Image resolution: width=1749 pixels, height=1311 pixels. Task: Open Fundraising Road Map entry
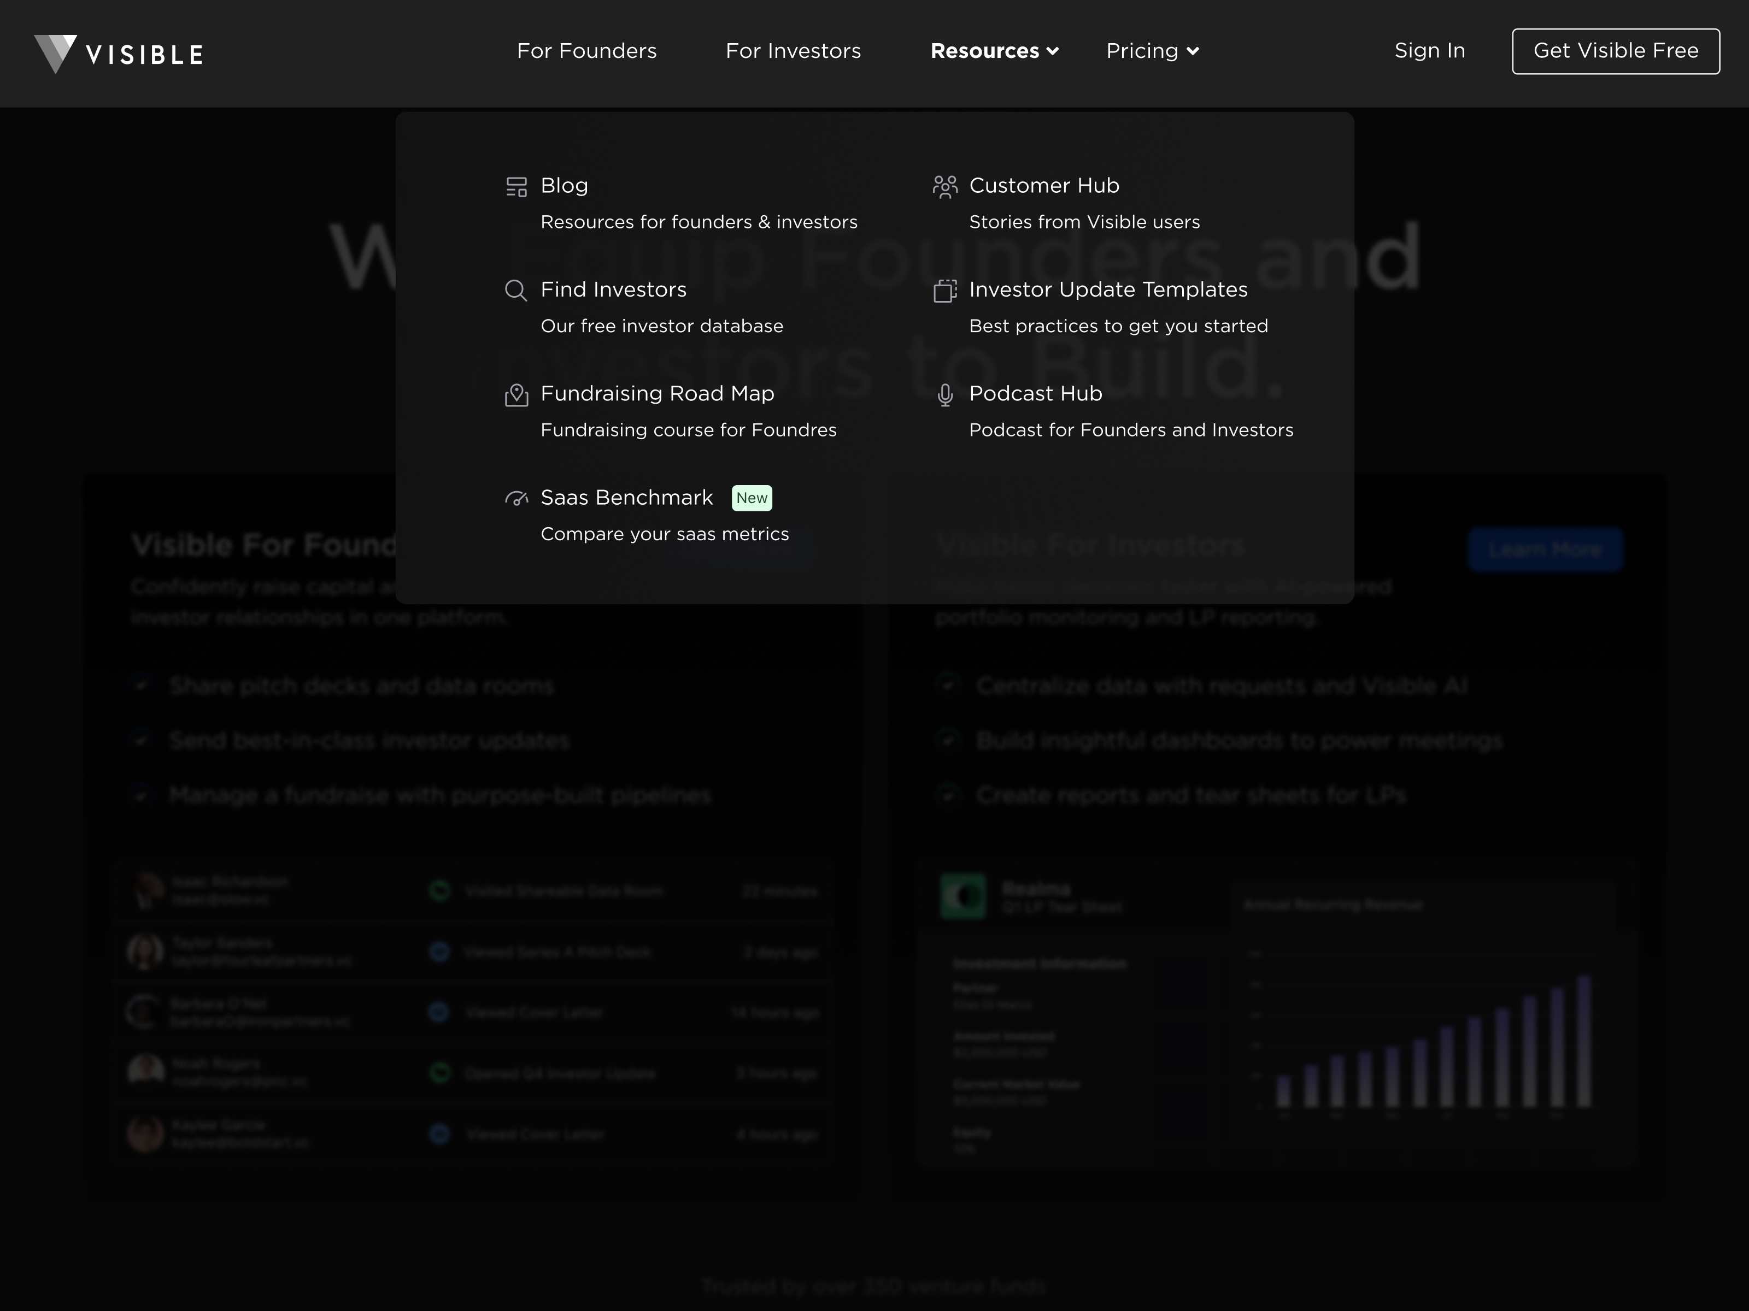[x=657, y=393]
